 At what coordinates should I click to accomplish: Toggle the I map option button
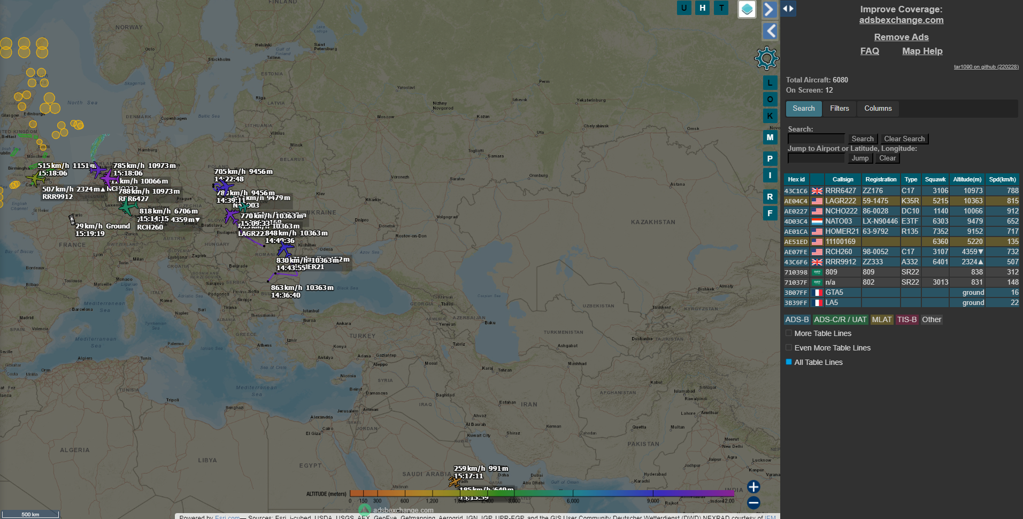click(770, 175)
